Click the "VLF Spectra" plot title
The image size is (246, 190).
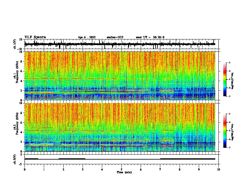[35, 37]
